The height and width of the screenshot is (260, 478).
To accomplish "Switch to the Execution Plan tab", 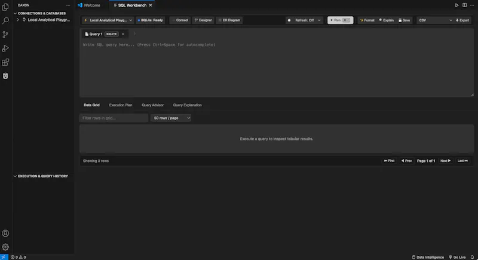I will [121, 105].
